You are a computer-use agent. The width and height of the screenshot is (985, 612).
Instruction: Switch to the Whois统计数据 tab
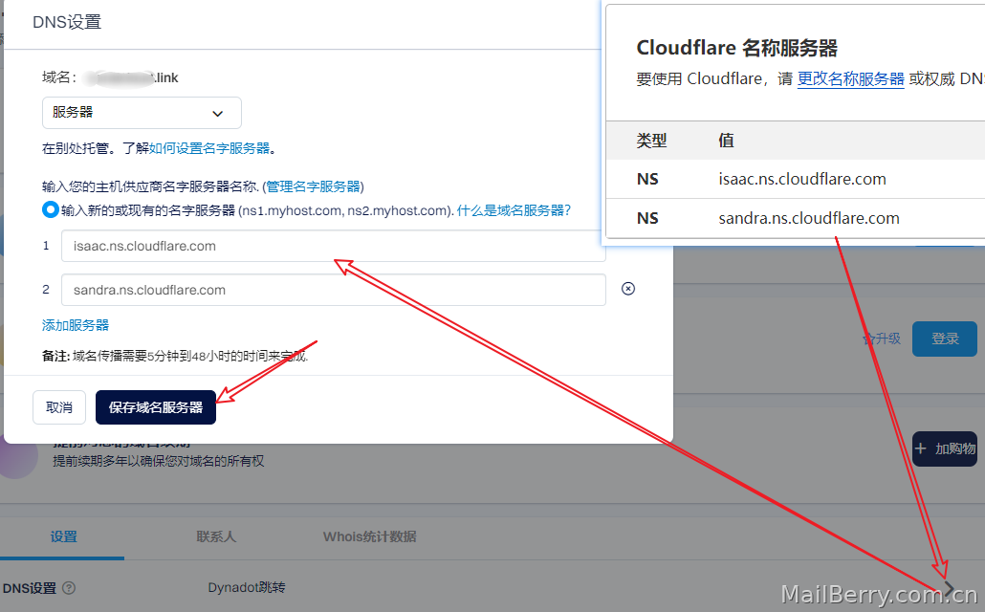[x=369, y=536]
